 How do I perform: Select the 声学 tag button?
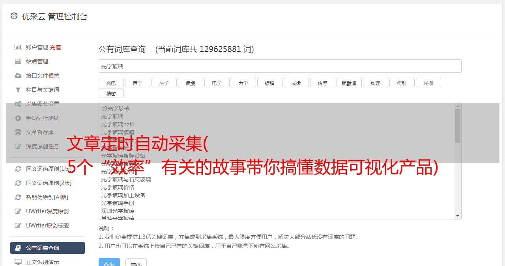click(x=138, y=83)
